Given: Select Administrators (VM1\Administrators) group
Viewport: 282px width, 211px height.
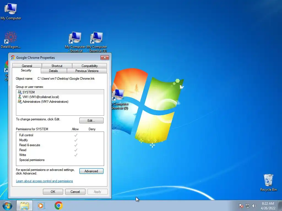Looking at the screenshot, I should (60, 102).
